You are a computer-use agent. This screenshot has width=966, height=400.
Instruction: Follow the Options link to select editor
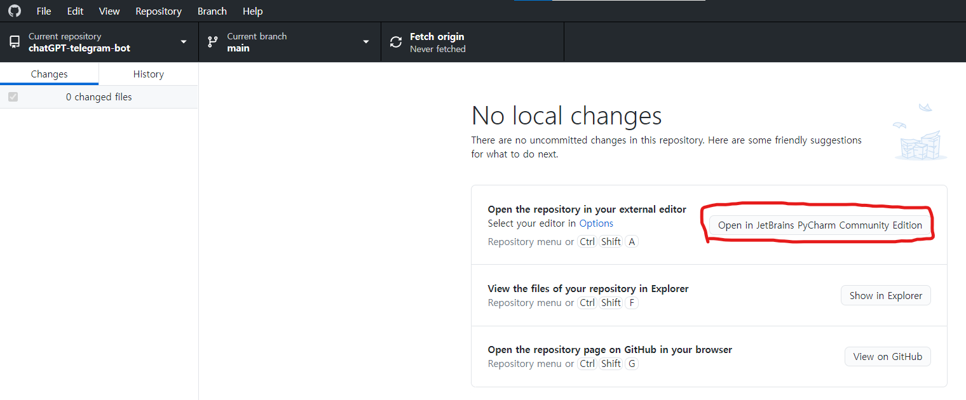[596, 223]
